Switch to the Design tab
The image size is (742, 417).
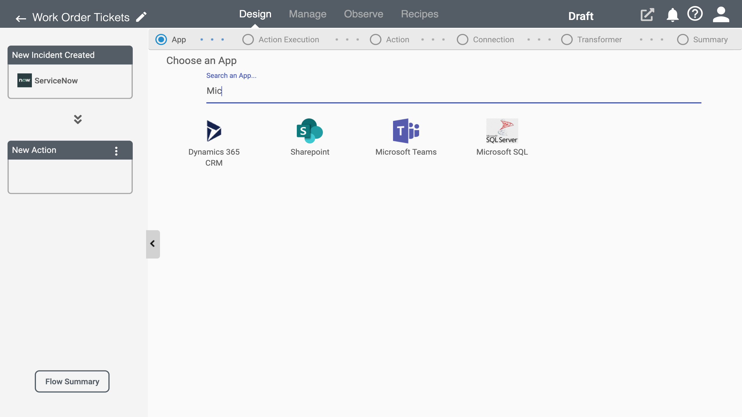(x=255, y=14)
